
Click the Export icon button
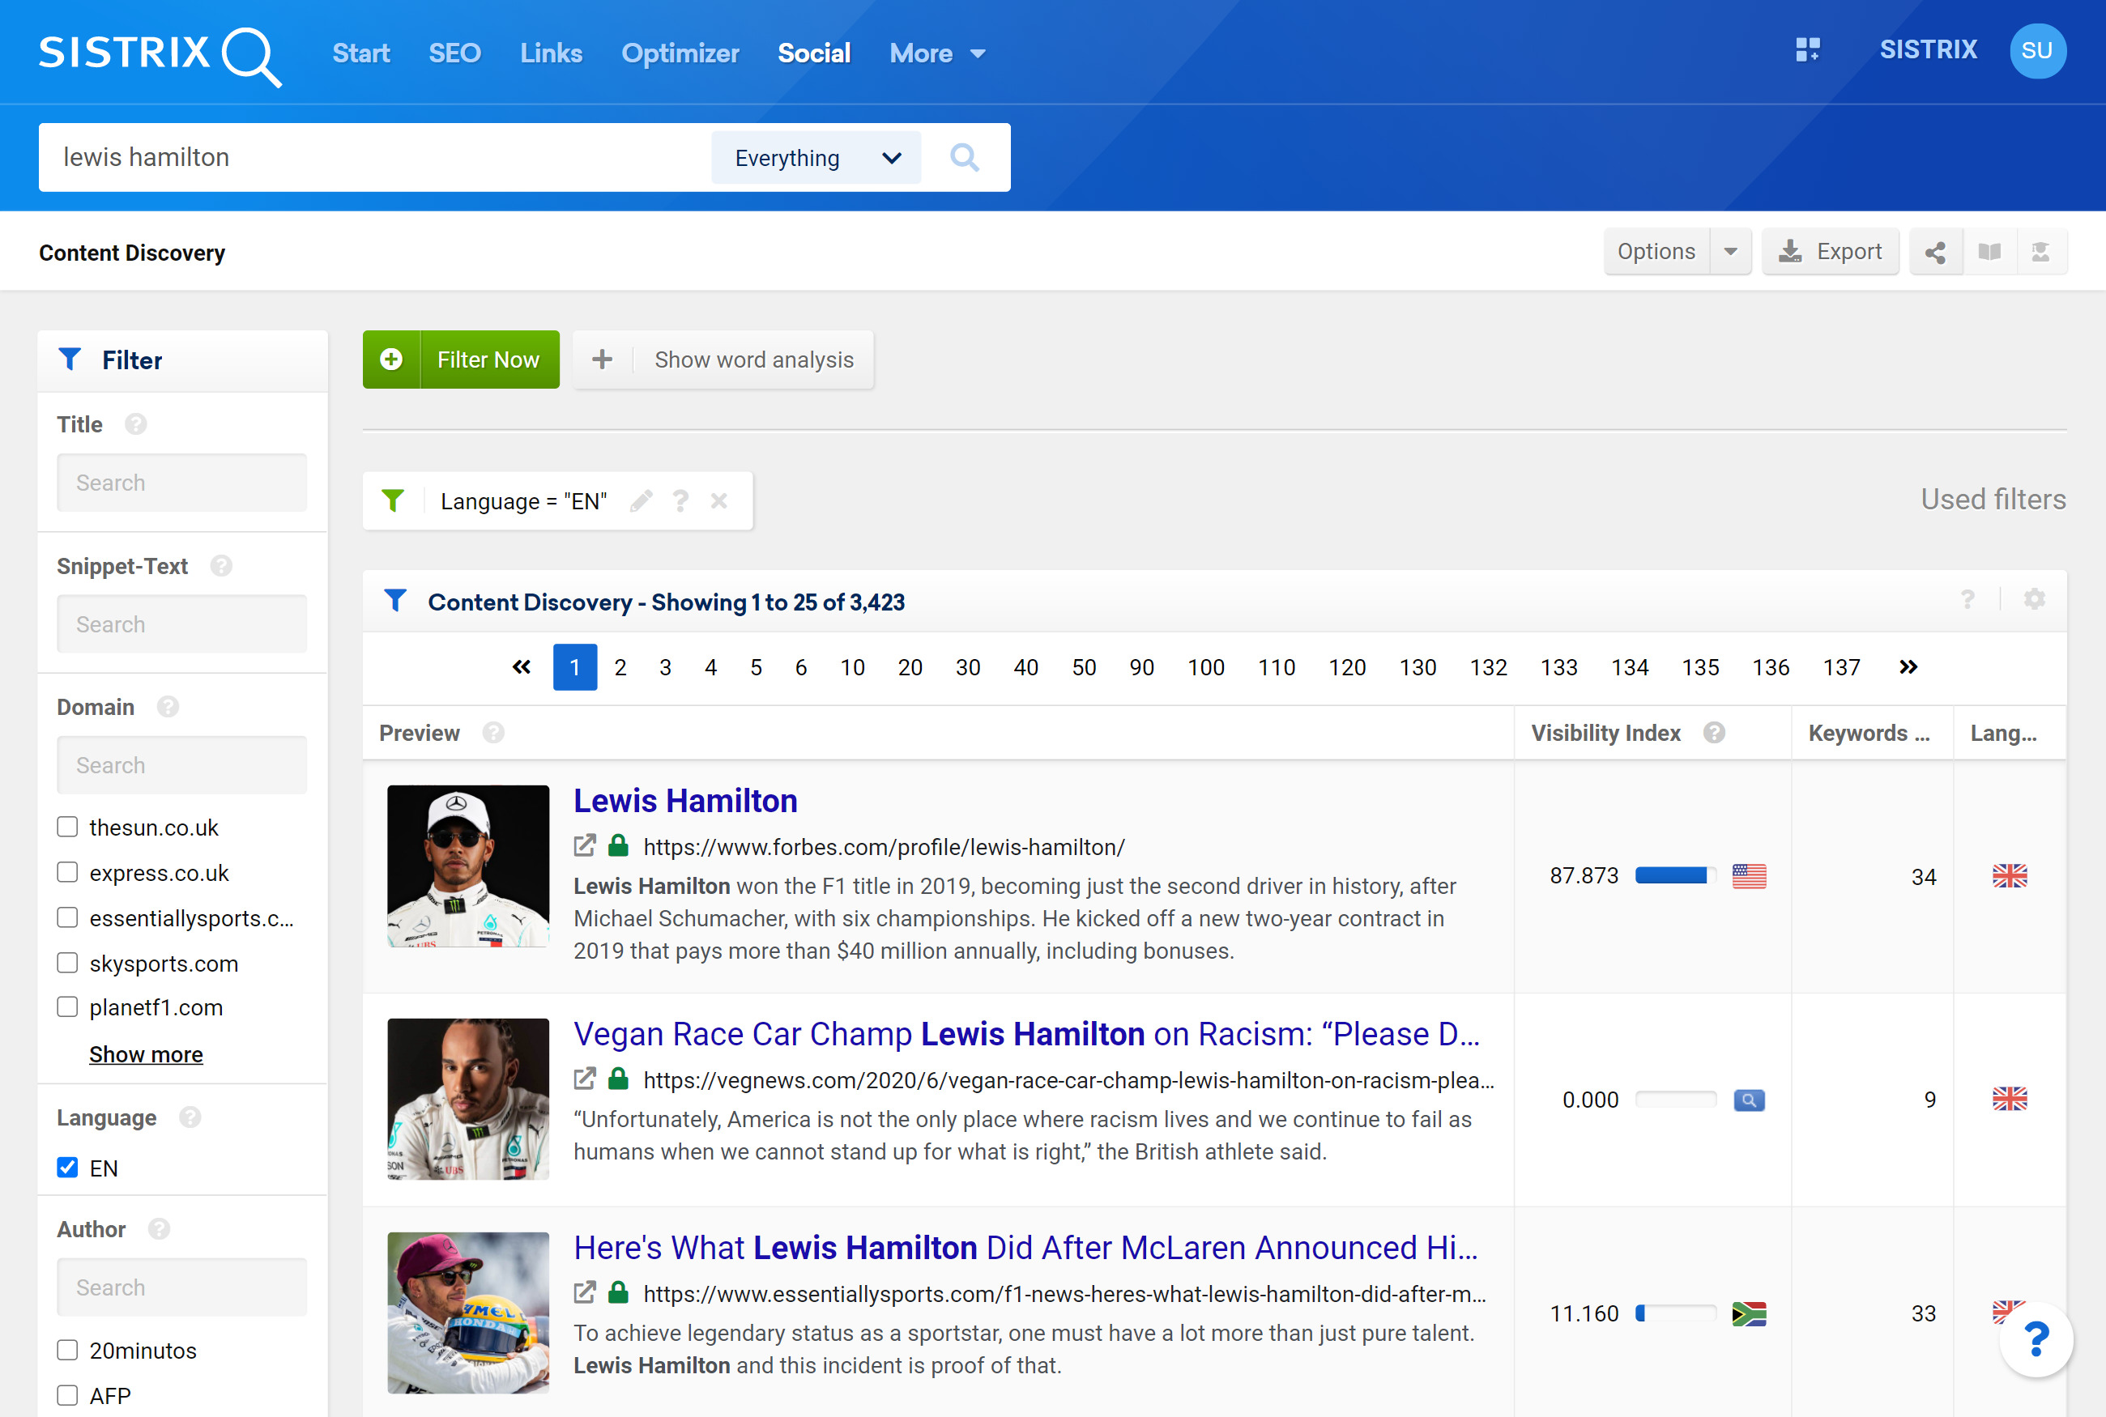tap(1827, 252)
